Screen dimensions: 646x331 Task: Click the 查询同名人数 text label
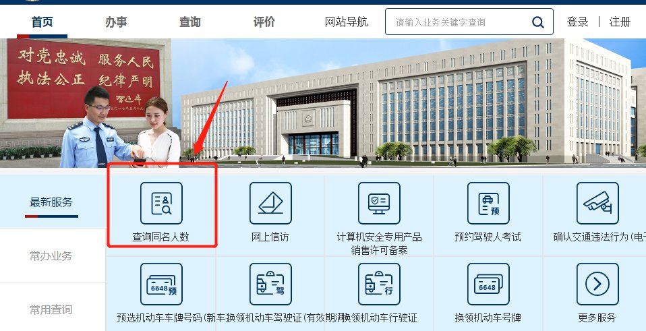[160, 237]
